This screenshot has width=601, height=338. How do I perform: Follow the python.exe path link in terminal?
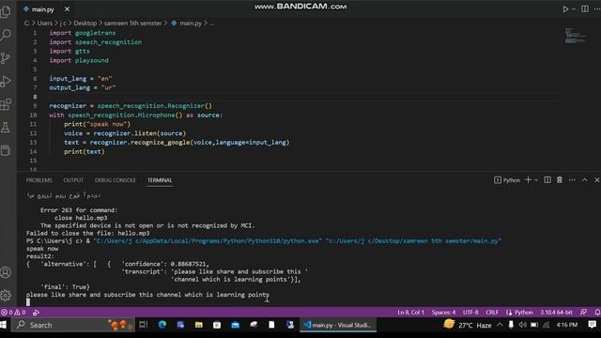208,241
